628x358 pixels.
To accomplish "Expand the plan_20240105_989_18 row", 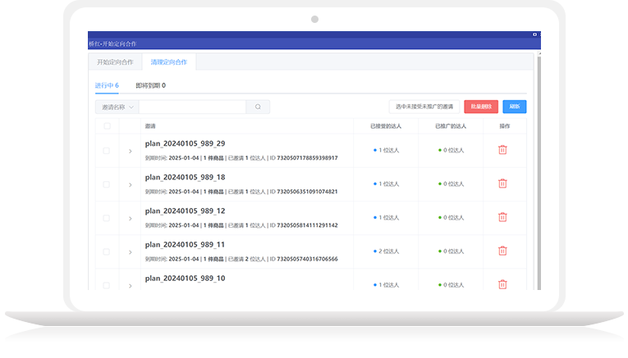I will tap(130, 184).
